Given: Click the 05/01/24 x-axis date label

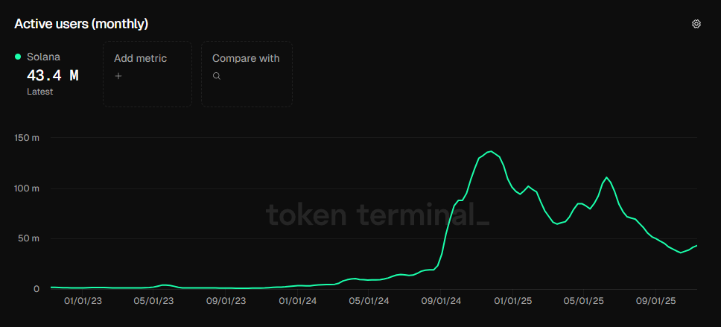Looking at the screenshot, I should (368, 301).
